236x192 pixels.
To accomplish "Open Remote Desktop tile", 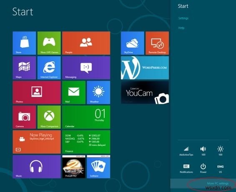I will (157, 43).
